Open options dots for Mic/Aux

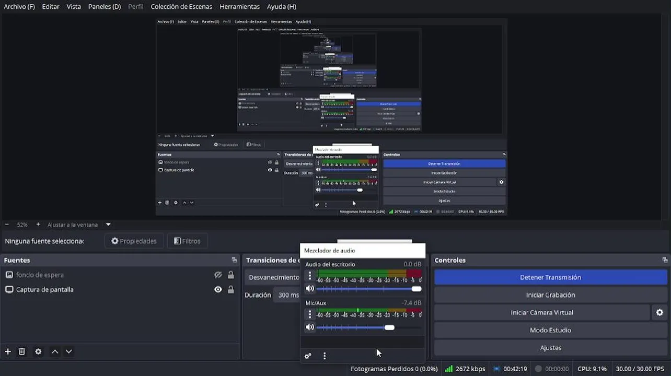[x=310, y=314]
